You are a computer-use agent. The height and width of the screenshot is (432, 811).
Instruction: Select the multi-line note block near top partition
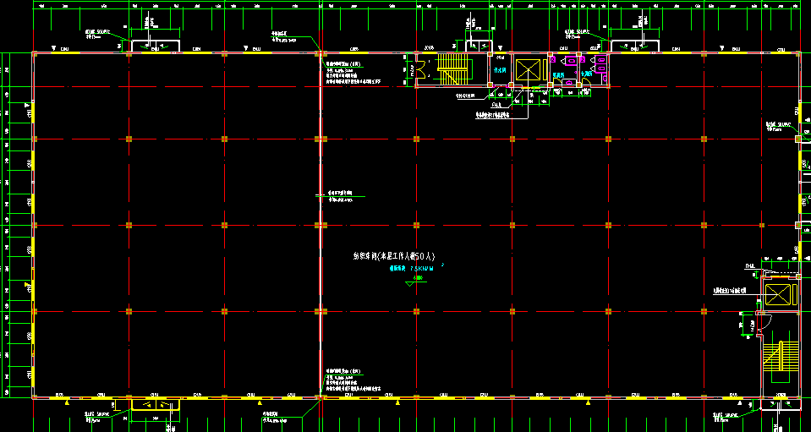(353, 73)
